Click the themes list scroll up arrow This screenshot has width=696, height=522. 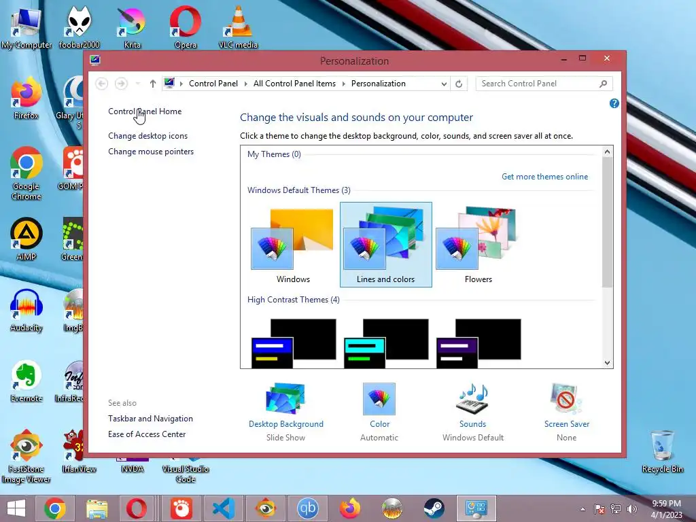point(607,152)
